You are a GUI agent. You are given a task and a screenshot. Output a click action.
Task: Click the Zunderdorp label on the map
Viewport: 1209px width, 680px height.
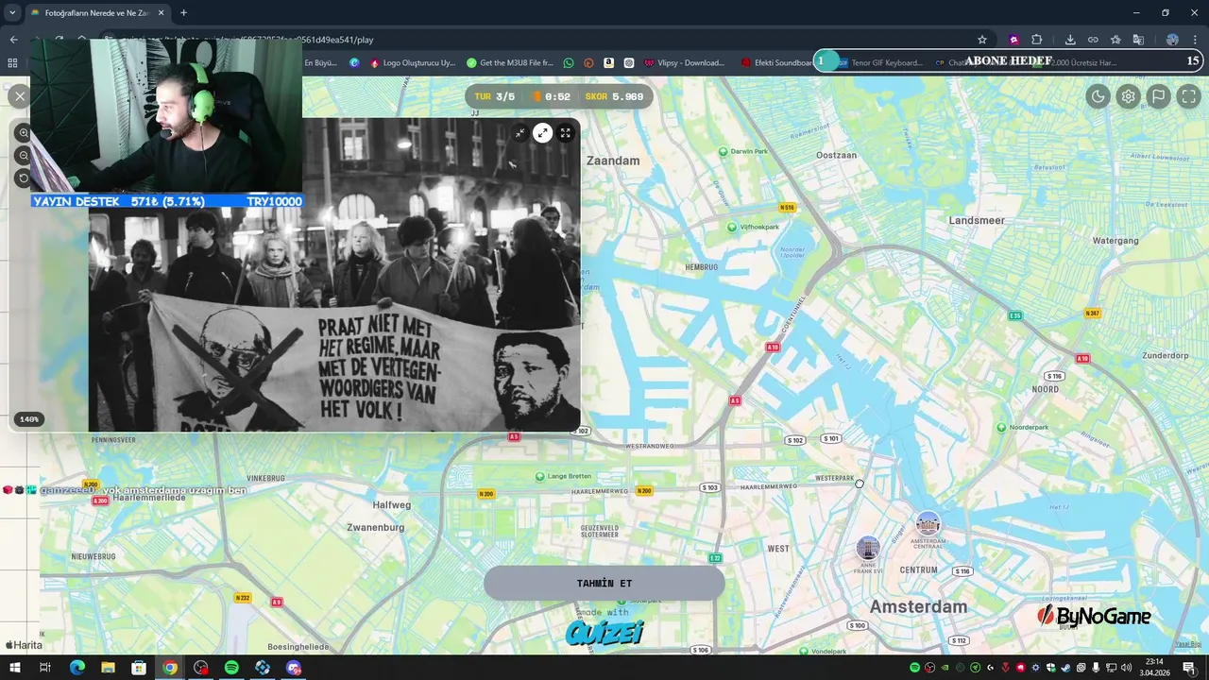1165,356
